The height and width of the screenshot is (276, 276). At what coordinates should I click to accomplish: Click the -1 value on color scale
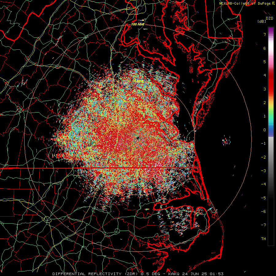tap(263, 144)
